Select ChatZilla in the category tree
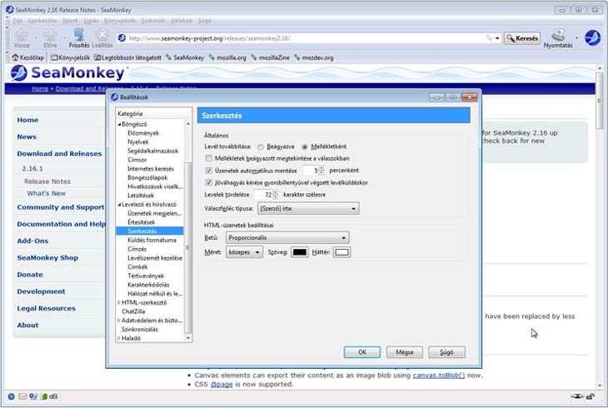This screenshot has width=608, height=408. tap(133, 311)
